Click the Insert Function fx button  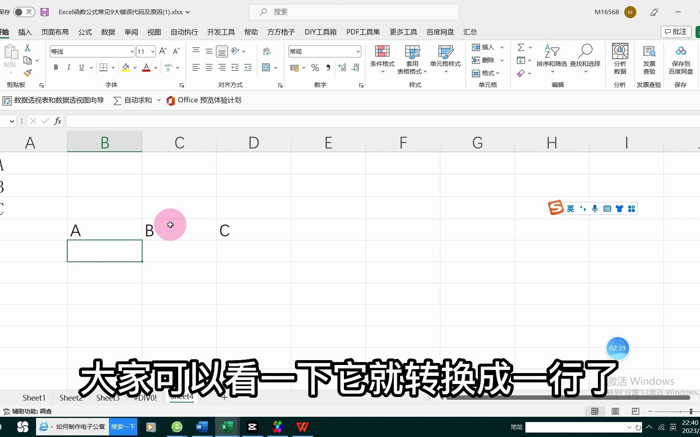tap(58, 121)
